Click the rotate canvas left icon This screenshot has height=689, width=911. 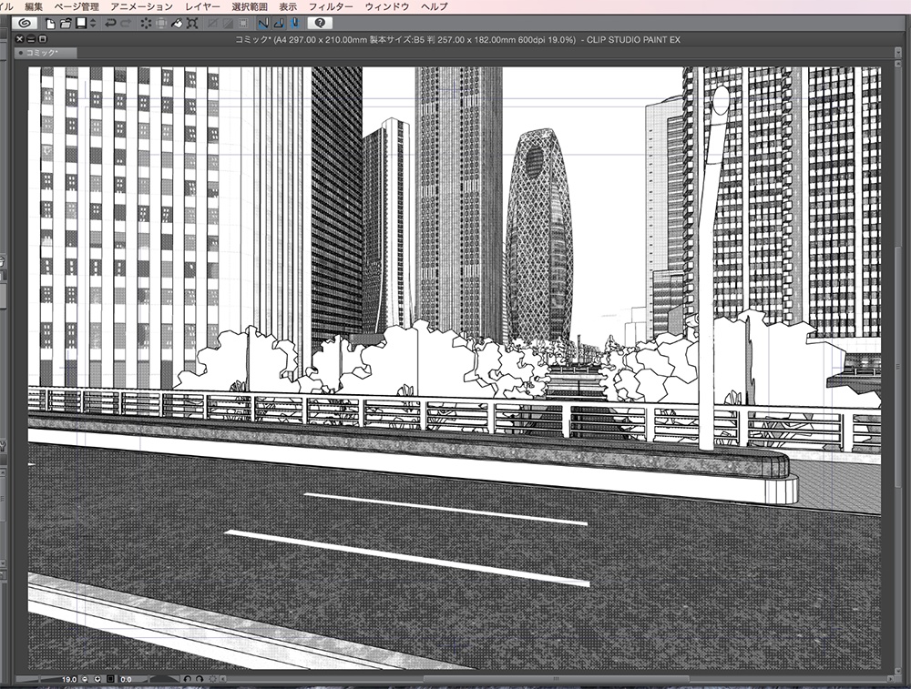click(188, 679)
